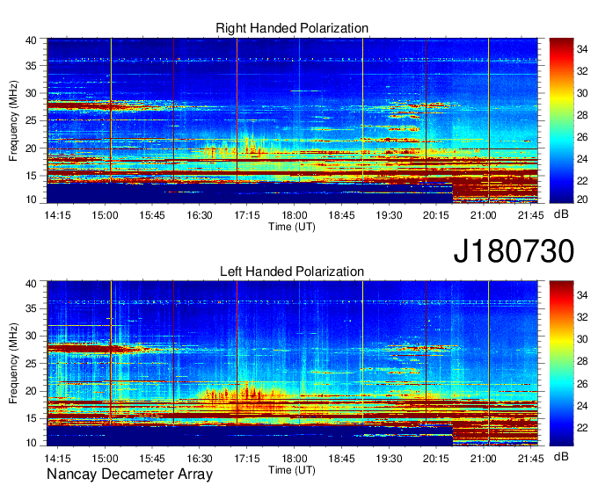Click the 21:00 tick under Left Handed plot

click(x=484, y=459)
